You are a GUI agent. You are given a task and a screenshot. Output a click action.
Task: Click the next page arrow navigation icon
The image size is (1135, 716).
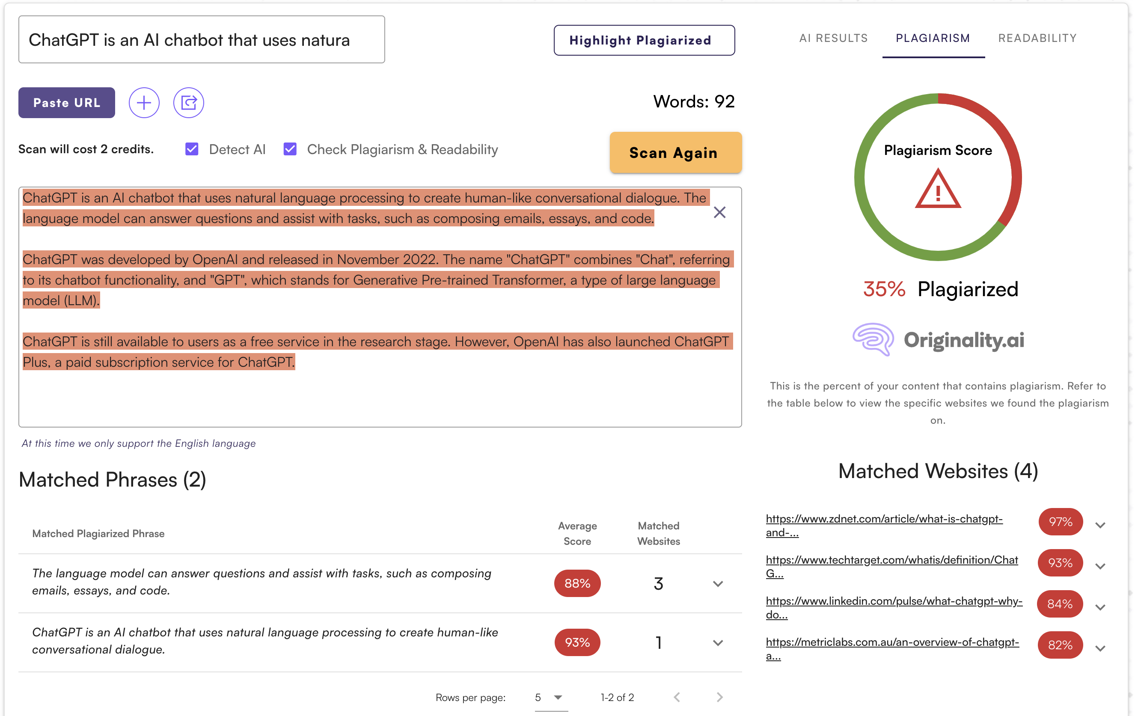tap(719, 696)
